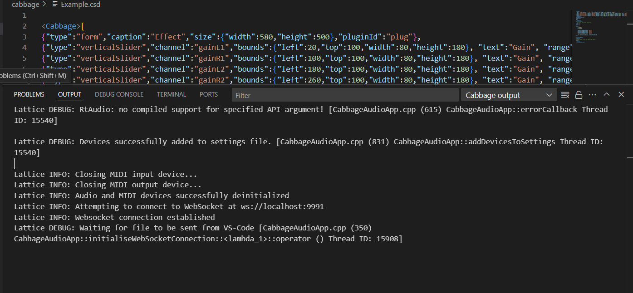Screen dimensions: 633x293
Task: Open the Cabbage output channel dropdown
Action: [x=509, y=95]
